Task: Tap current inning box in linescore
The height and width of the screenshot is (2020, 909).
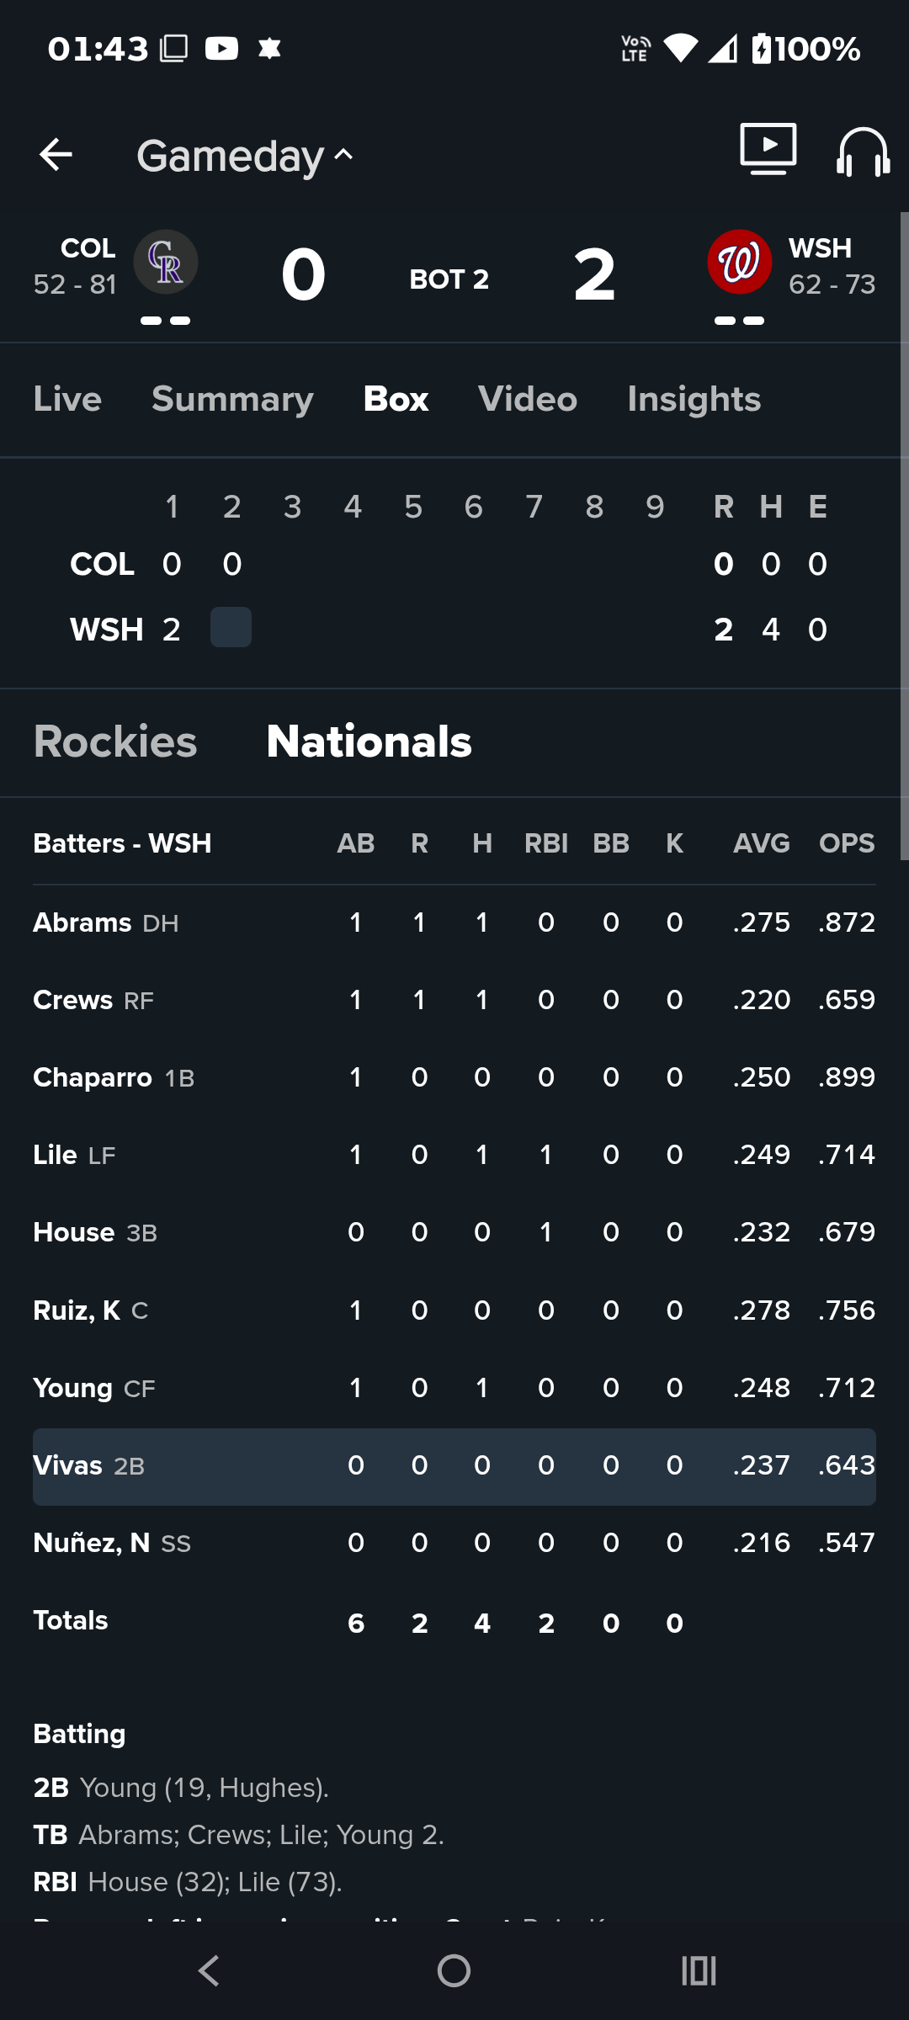Action: coord(231,627)
